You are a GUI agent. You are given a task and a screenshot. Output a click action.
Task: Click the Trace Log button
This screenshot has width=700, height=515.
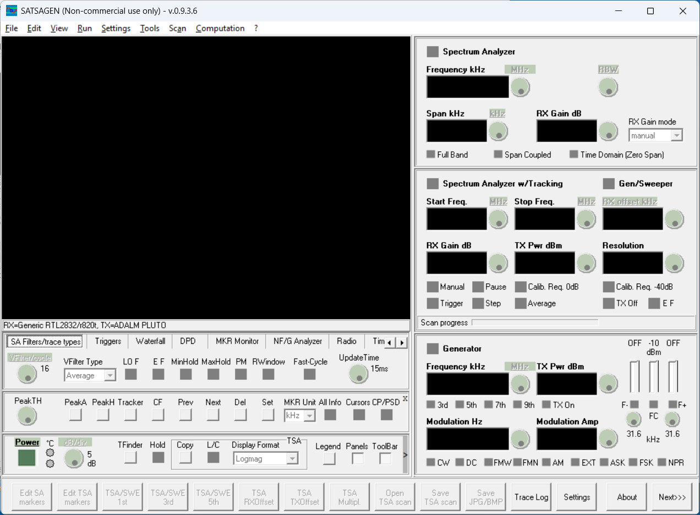click(532, 497)
